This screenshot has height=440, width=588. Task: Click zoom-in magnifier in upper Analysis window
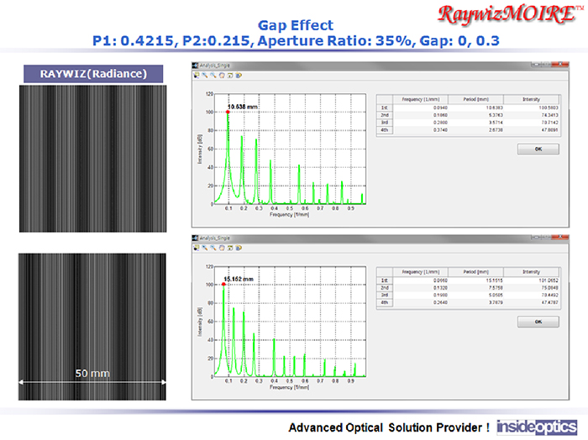click(202, 75)
